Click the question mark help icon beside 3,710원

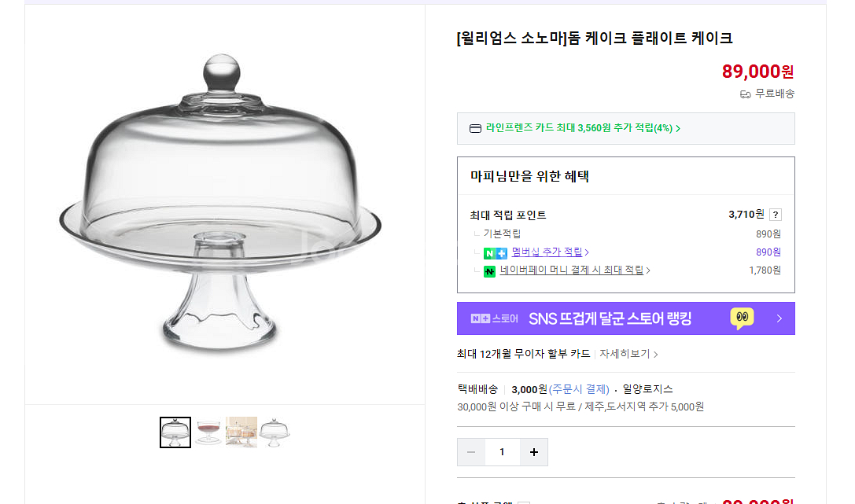coord(774,215)
